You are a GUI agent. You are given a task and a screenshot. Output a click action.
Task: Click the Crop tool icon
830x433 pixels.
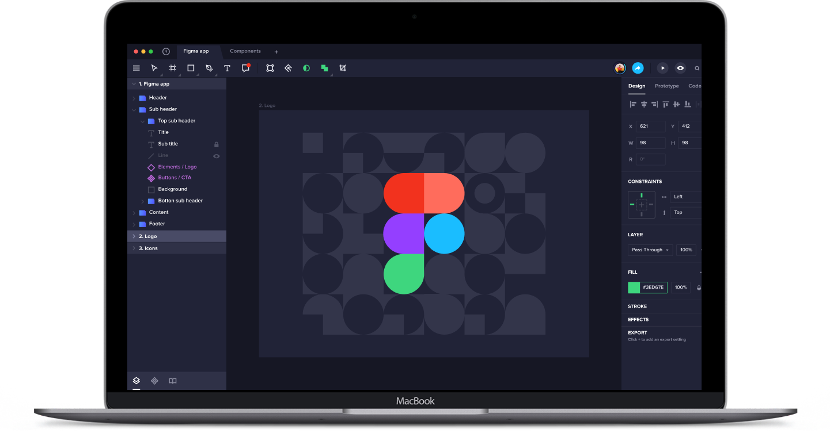(x=343, y=68)
